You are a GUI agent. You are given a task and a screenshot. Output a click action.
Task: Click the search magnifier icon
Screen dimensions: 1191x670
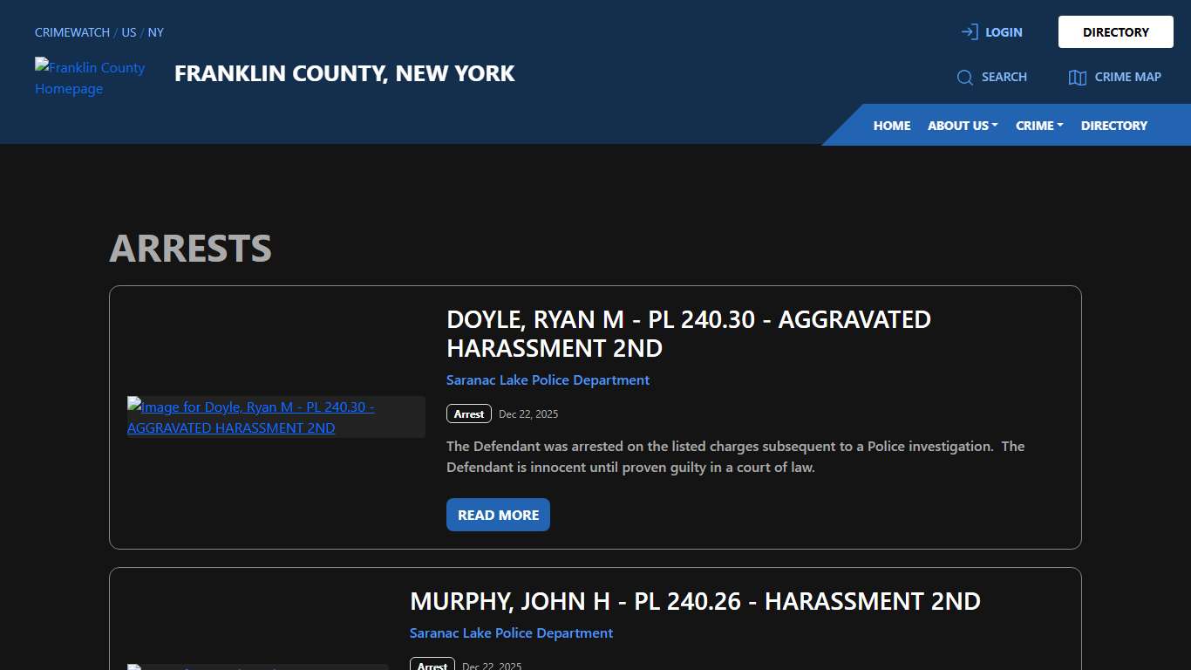point(965,77)
